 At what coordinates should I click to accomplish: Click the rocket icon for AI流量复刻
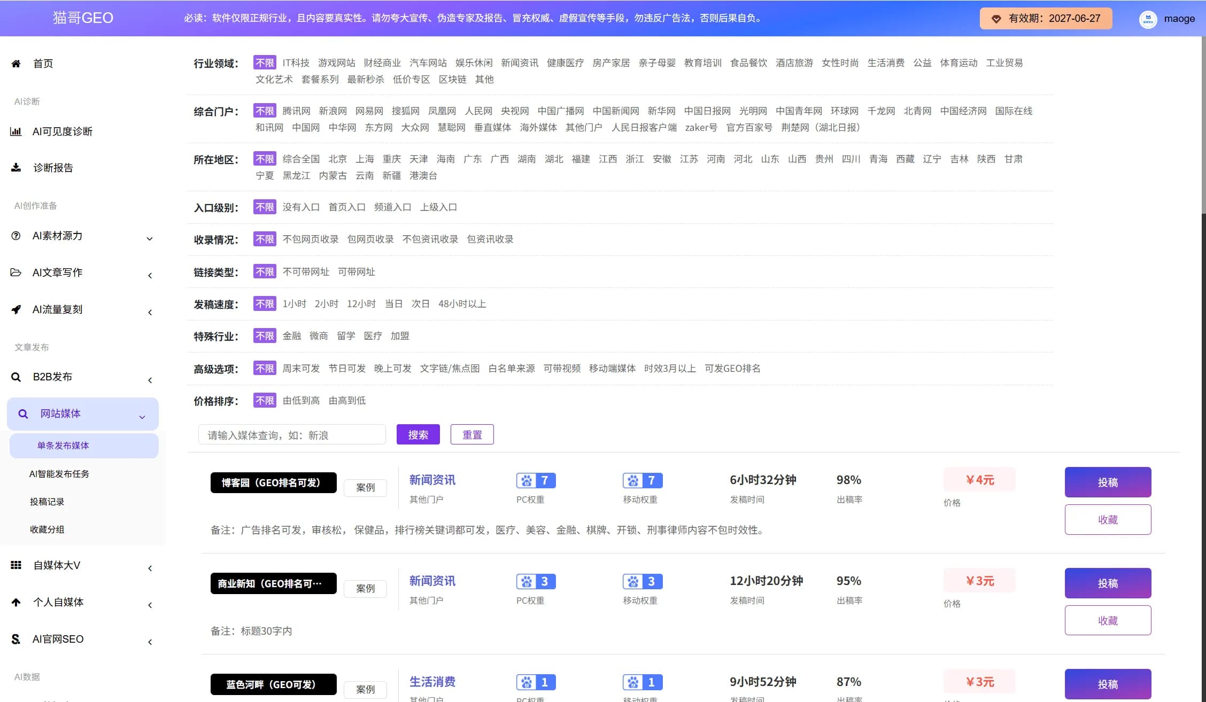[x=16, y=309]
